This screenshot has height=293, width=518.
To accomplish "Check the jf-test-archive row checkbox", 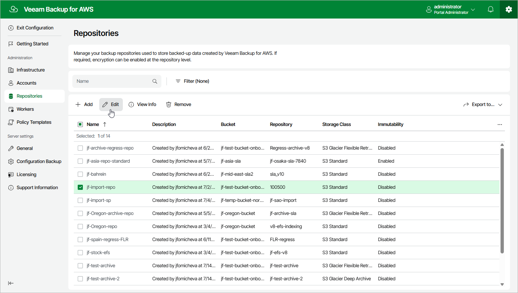I will (x=80, y=266).
